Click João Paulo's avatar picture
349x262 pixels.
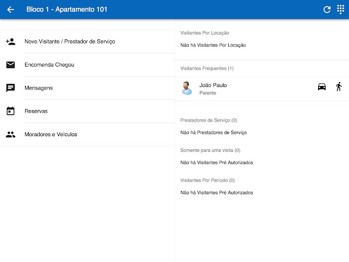pos(187,88)
